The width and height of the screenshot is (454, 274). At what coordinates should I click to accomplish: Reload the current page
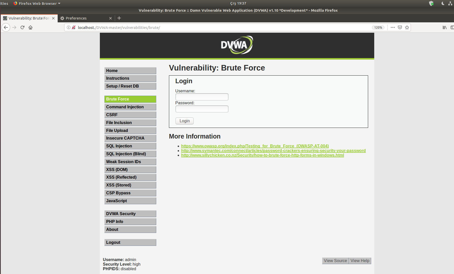point(22,27)
